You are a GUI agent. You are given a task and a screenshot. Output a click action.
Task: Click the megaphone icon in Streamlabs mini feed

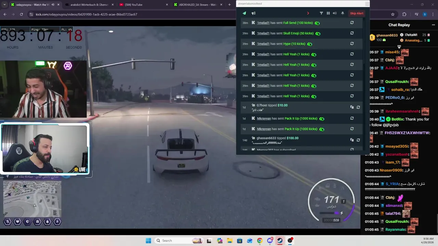[x=254, y=13]
